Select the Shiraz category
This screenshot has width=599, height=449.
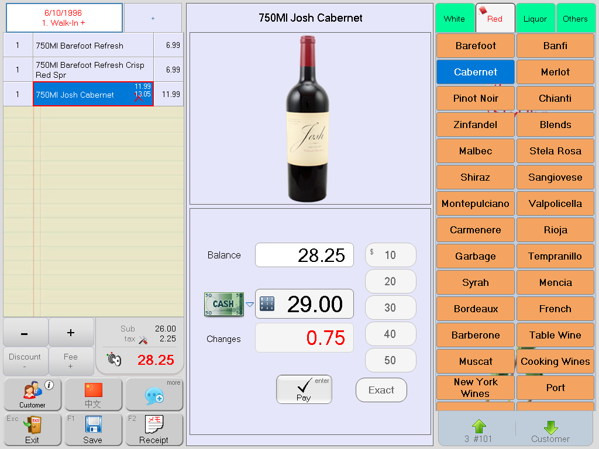476,177
